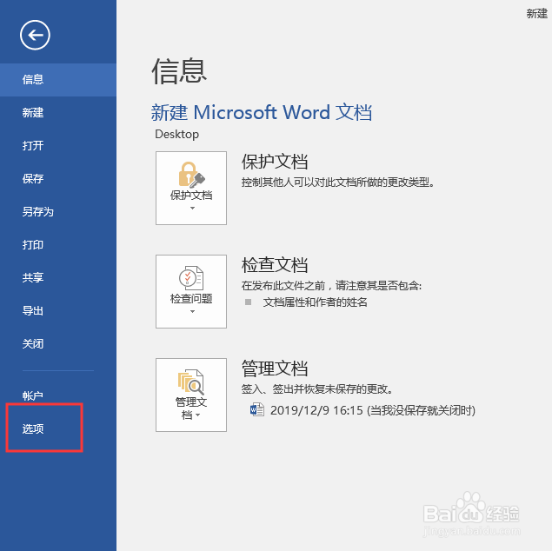The height and width of the screenshot is (551, 552).
Task: Expand the 管理文档 dropdown arrow
Action: tap(198, 415)
